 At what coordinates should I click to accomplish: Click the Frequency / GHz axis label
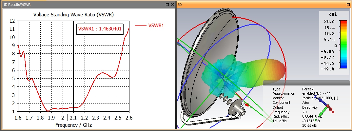(73, 125)
